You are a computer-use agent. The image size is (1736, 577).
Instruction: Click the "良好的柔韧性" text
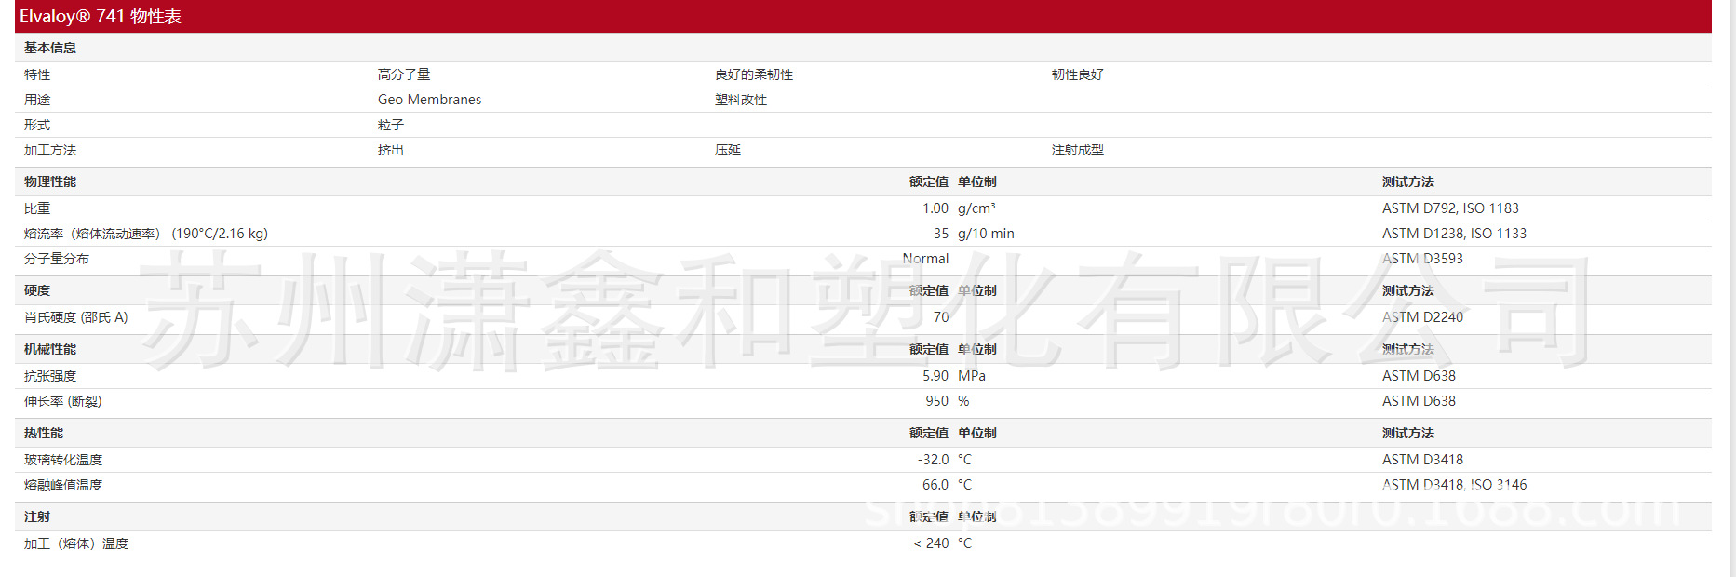754,74
